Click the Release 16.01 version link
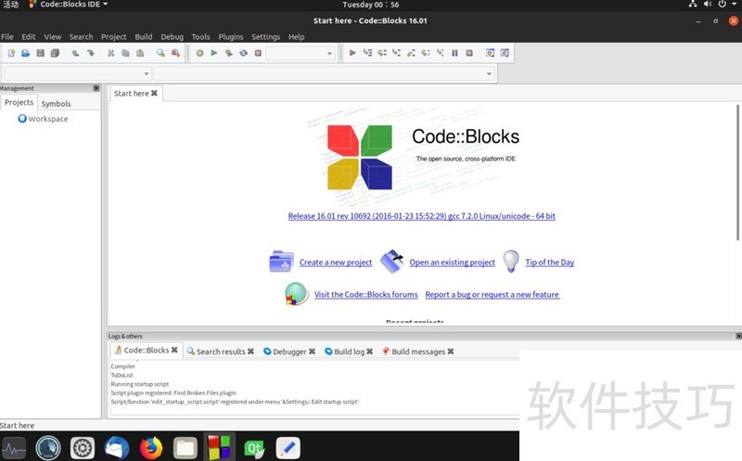 tap(422, 216)
